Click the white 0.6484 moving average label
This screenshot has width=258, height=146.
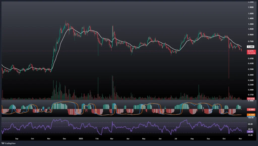(251, 47)
